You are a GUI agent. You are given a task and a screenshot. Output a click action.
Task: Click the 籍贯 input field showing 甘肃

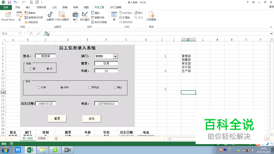click(x=106, y=63)
